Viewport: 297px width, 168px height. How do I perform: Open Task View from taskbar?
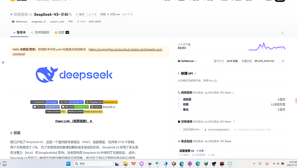coord(117,164)
